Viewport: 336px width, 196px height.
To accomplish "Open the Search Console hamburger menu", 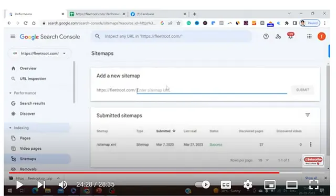I will [13, 36].
